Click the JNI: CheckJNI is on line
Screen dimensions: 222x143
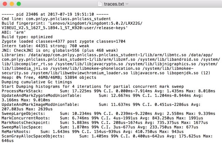point(60,50)
